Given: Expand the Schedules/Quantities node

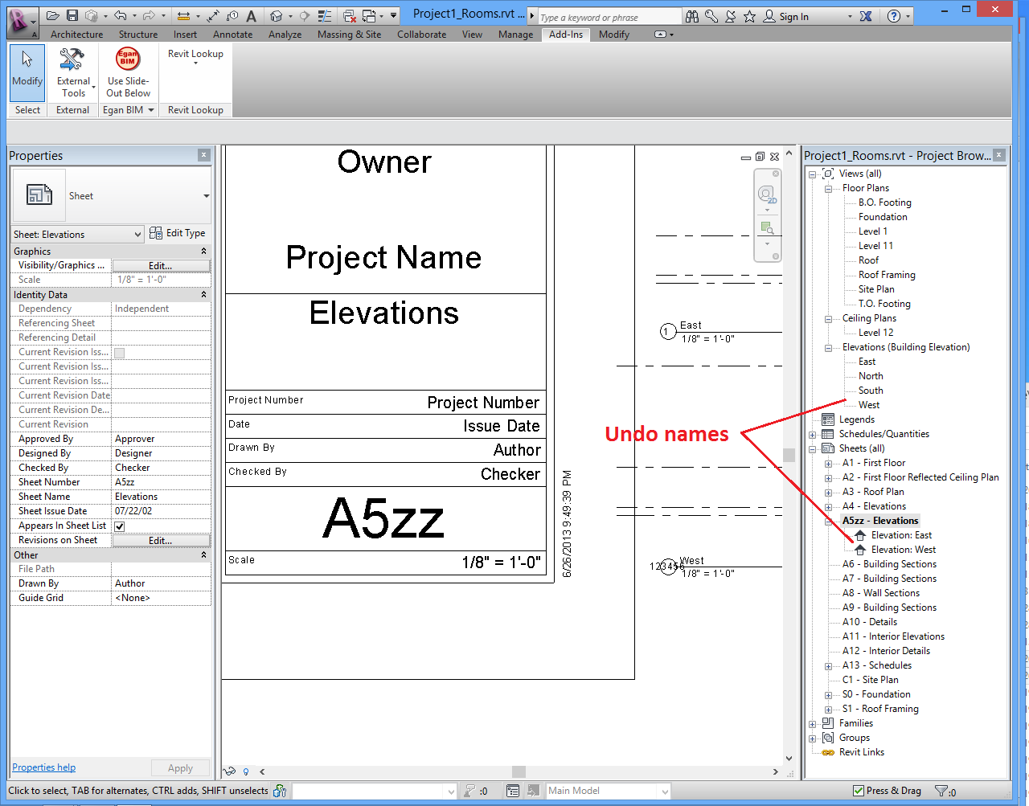Looking at the screenshot, I should [812, 435].
